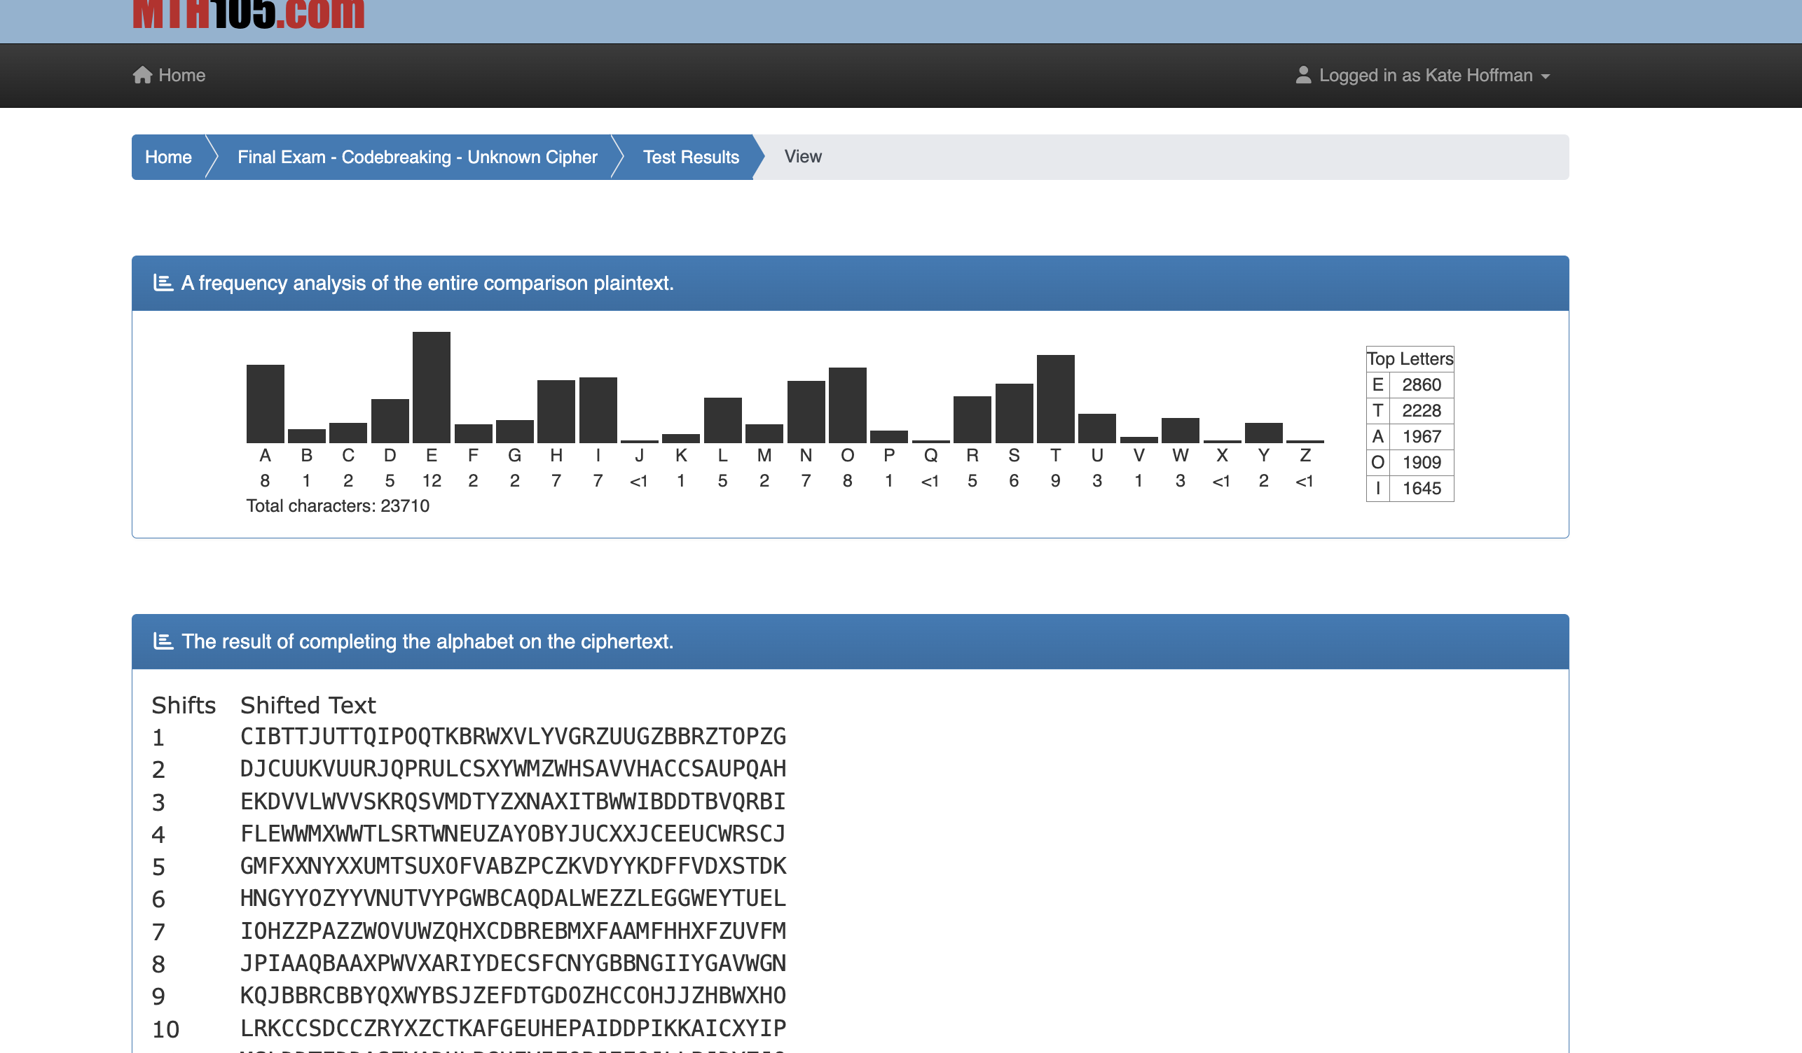The width and height of the screenshot is (1802, 1053).
Task: Click the I 1645 row in Top Letters
Action: [1409, 489]
